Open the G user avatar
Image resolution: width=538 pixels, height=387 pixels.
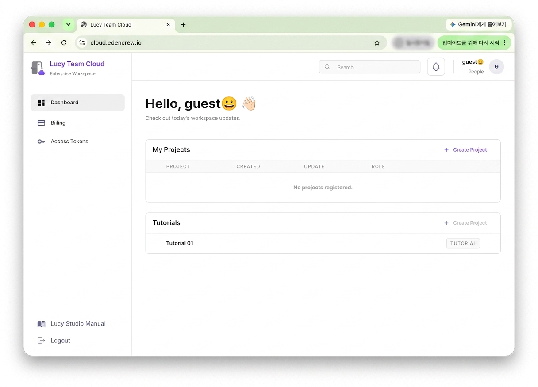(x=496, y=67)
